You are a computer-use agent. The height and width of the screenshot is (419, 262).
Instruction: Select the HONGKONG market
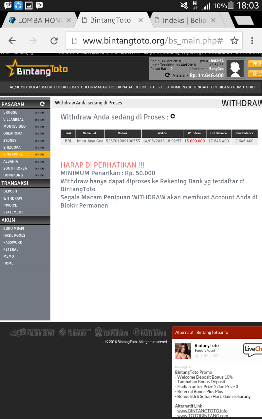point(13,175)
